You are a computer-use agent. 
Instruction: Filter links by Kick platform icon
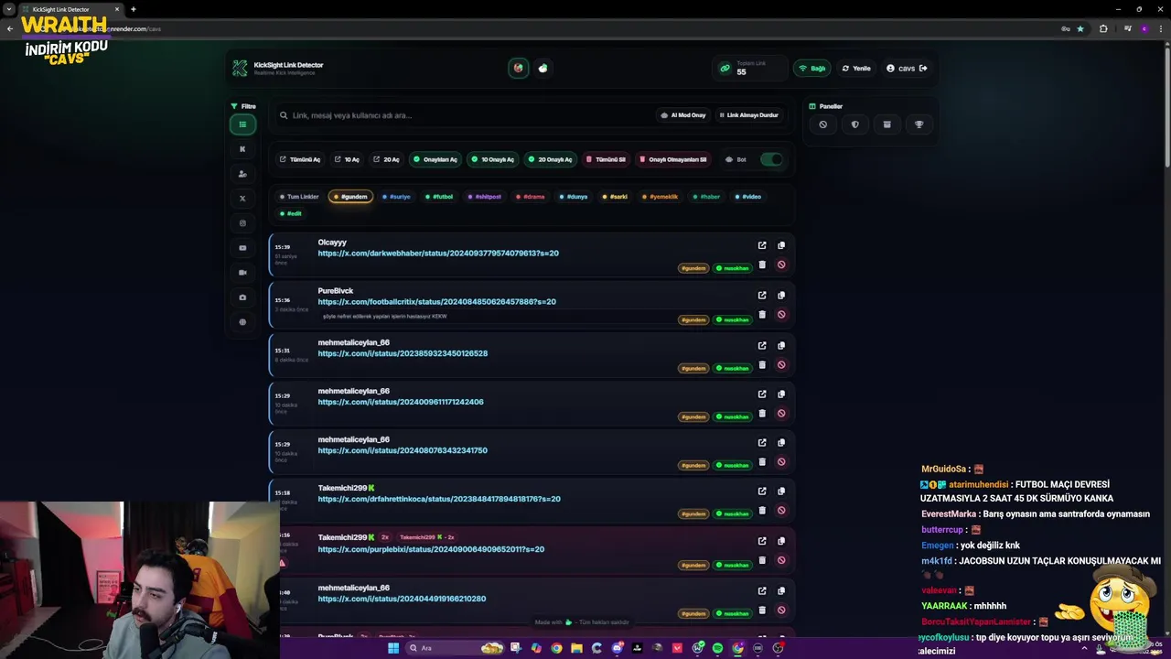[x=242, y=149]
